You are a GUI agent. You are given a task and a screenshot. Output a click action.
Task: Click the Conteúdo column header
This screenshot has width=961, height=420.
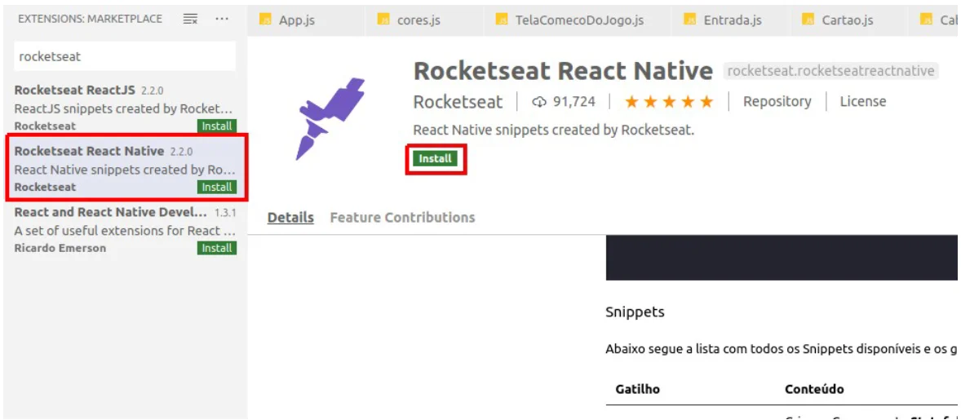click(x=814, y=389)
